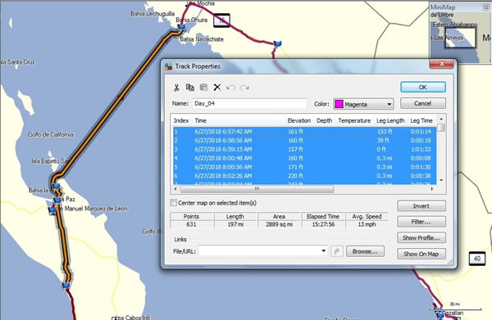Click the Delete X icon
The image size is (492, 320).
click(217, 88)
